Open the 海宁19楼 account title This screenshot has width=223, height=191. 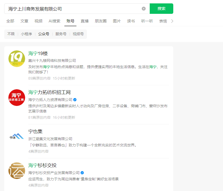38,53
